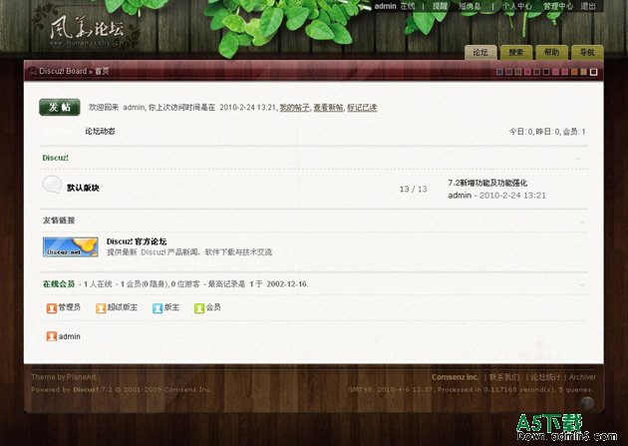Open Archiver footer link
This screenshot has height=446, width=628.
(582, 377)
